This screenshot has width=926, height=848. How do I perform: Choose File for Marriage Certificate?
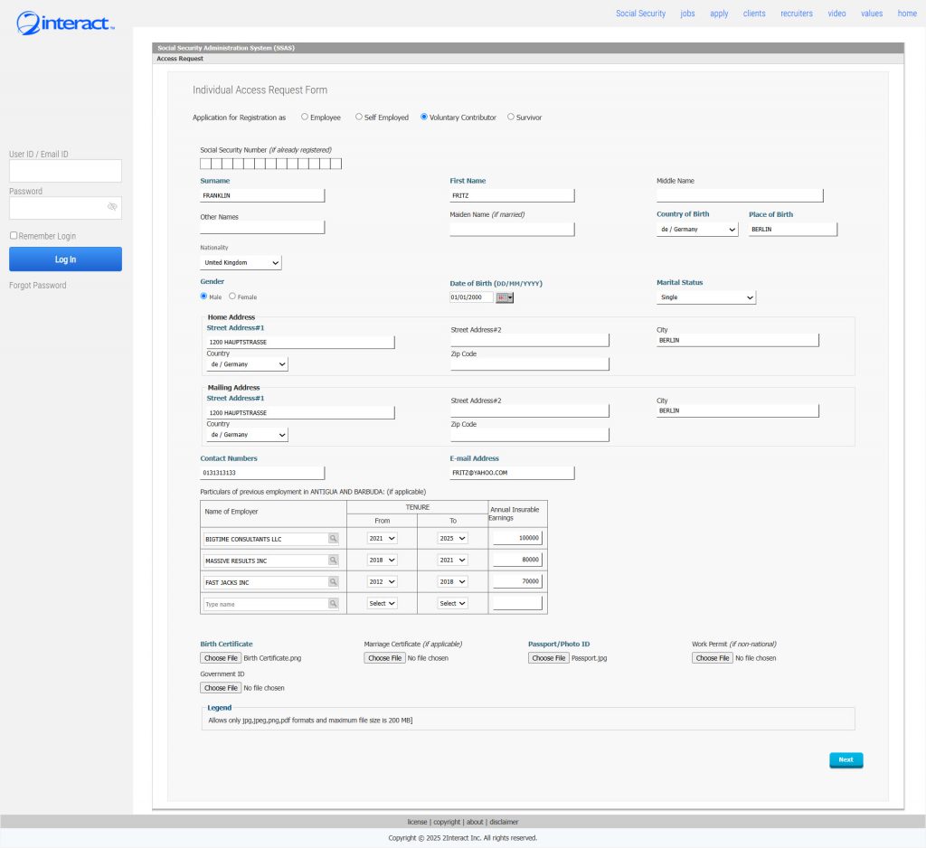click(384, 658)
